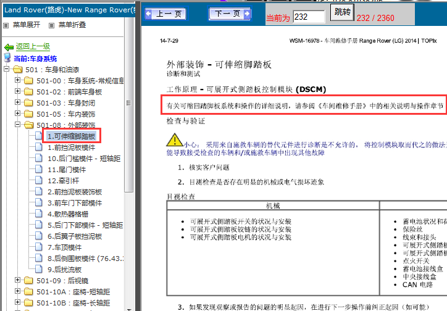
Task: Click the 当前:车身系统 label
Action: pyautogui.click(x=35, y=59)
